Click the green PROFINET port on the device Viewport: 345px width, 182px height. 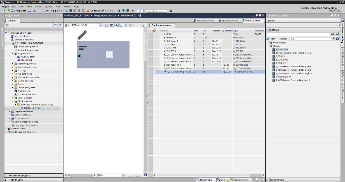[x=79, y=56]
